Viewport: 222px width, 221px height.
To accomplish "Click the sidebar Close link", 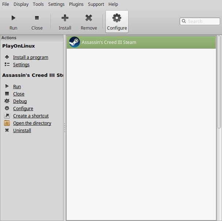I will [x=19, y=94].
